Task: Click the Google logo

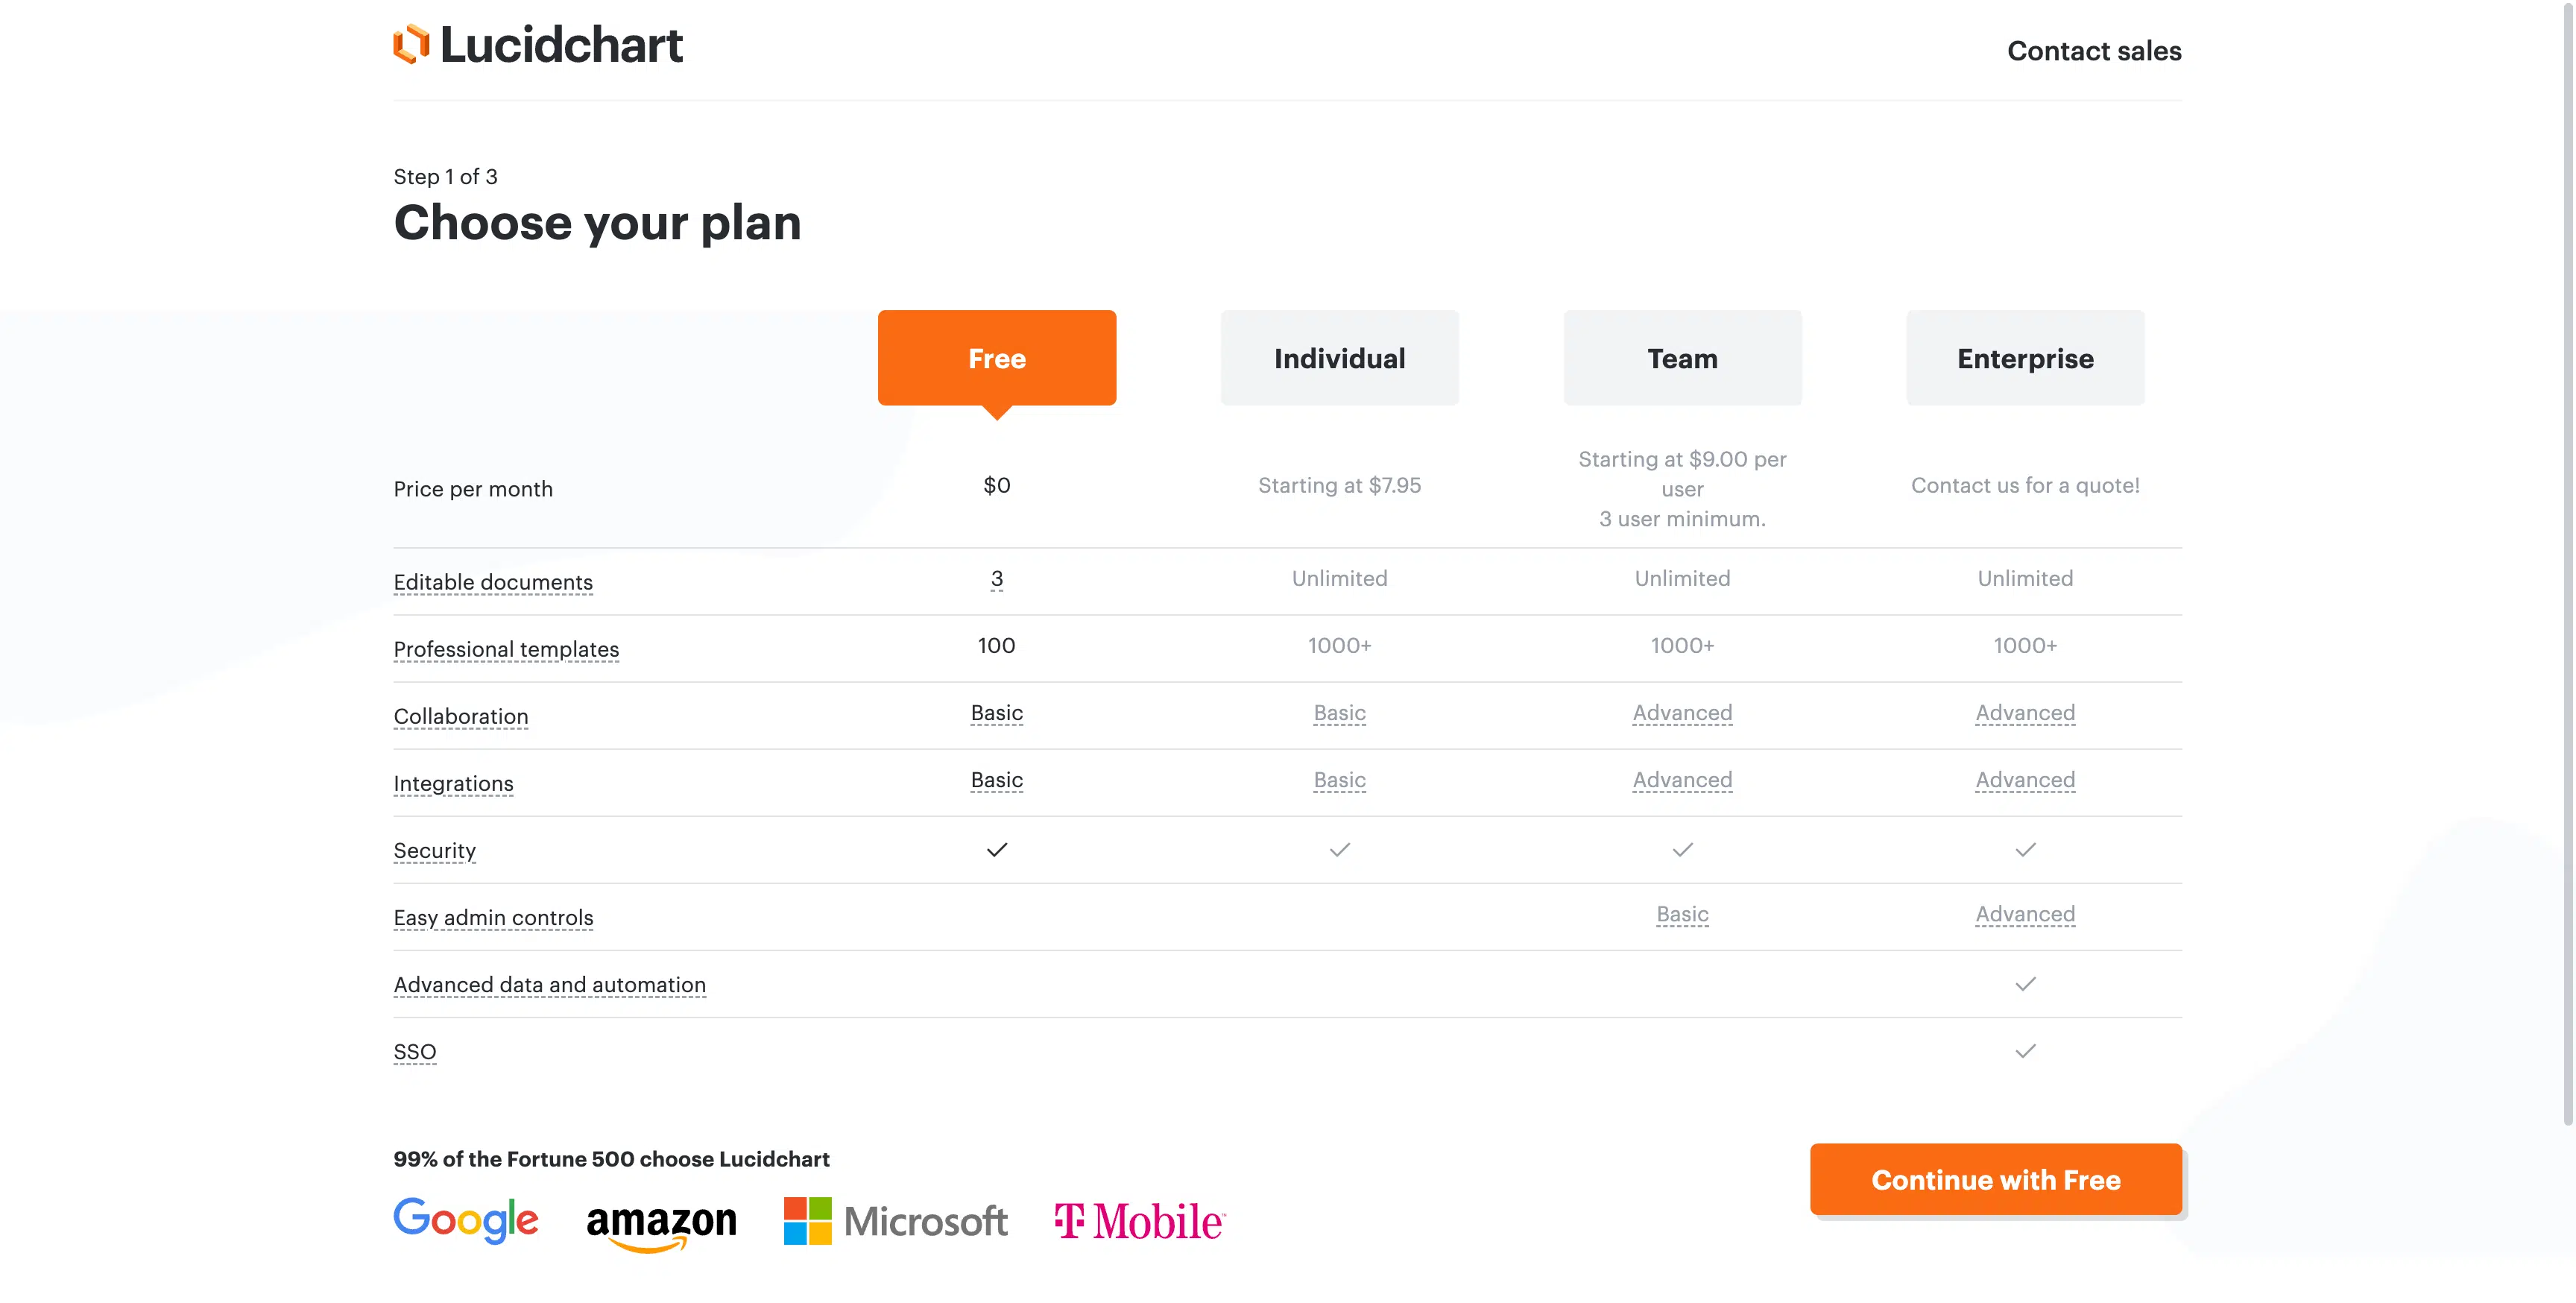Action: click(x=466, y=1220)
